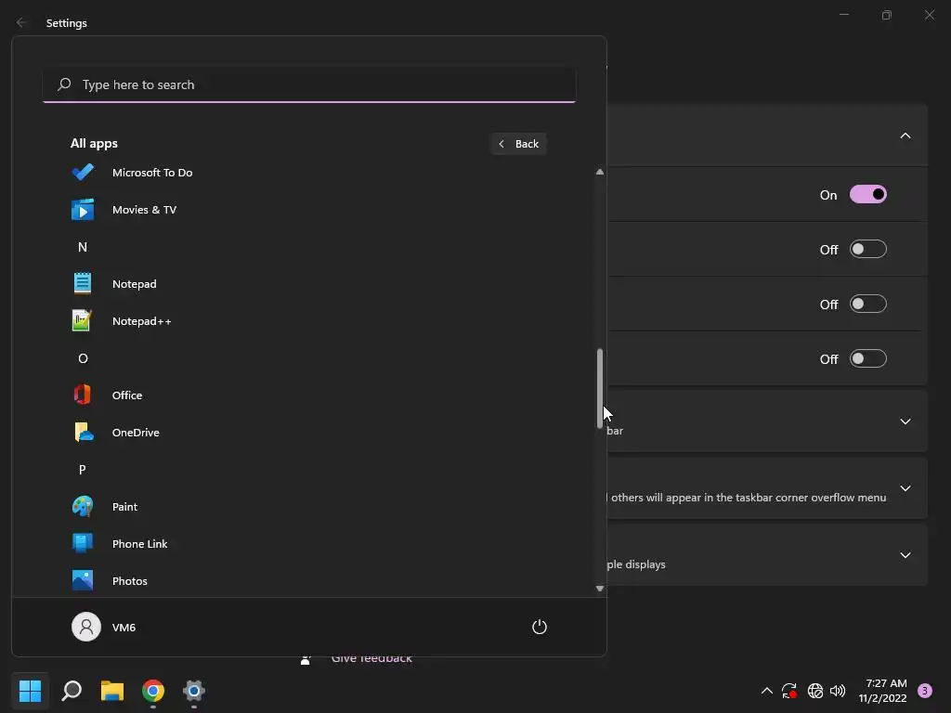Open network globe tray icon
Viewport: 951px width, 713px height.
815,690
